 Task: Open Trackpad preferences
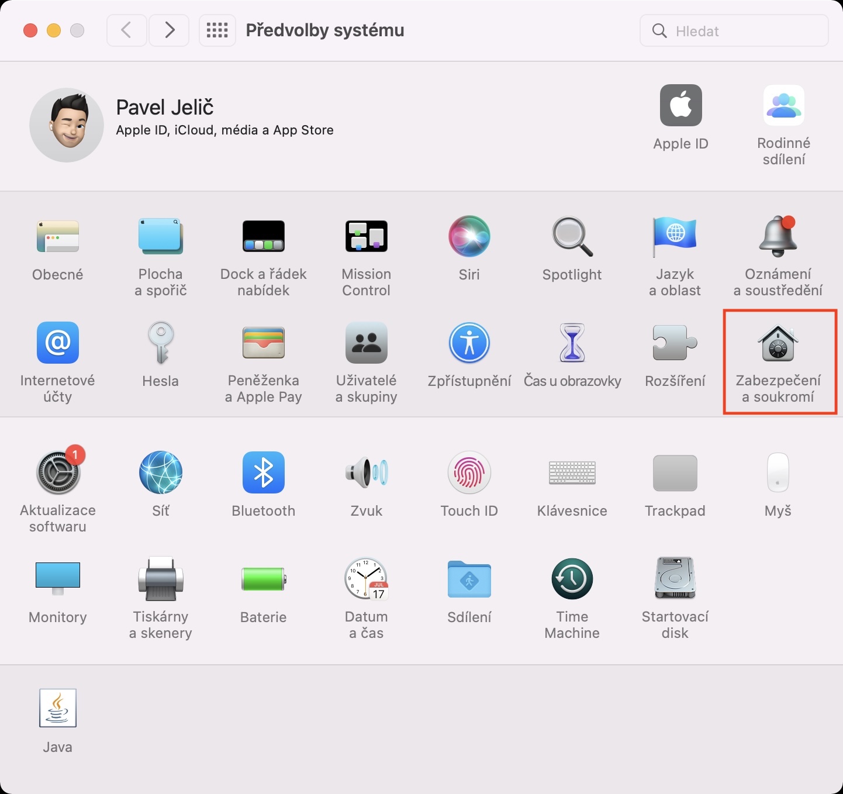[675, 472]
